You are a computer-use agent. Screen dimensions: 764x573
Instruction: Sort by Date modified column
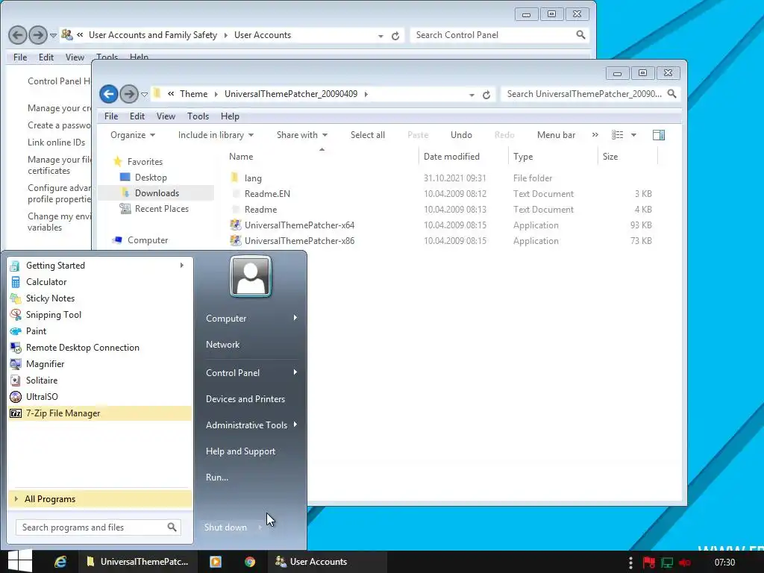point(451,157)
